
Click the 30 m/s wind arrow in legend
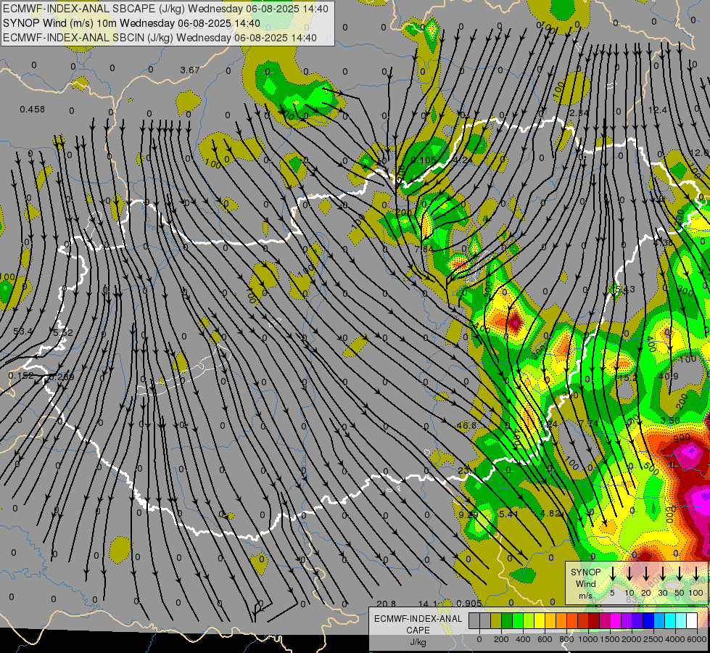pos(663,573)
